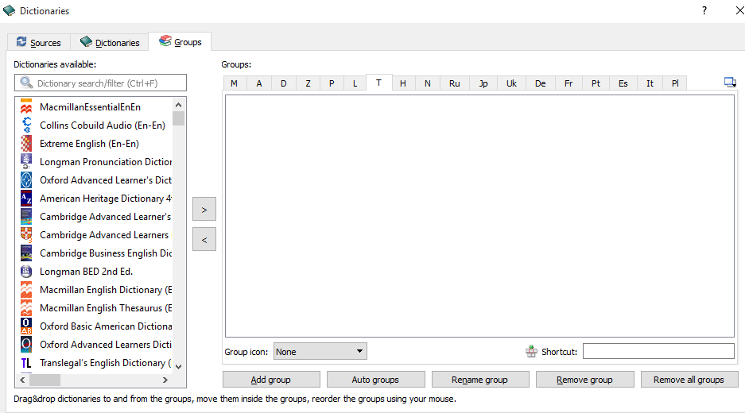This screenshot has width=745, height=413.
Task: Remove dictionary from group with < button
Action: tap(204, 239)
